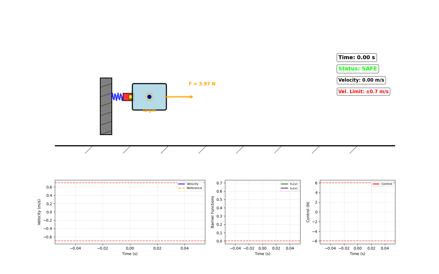Click the Status: SAFE indicator
439x274 pixels.
358,69
